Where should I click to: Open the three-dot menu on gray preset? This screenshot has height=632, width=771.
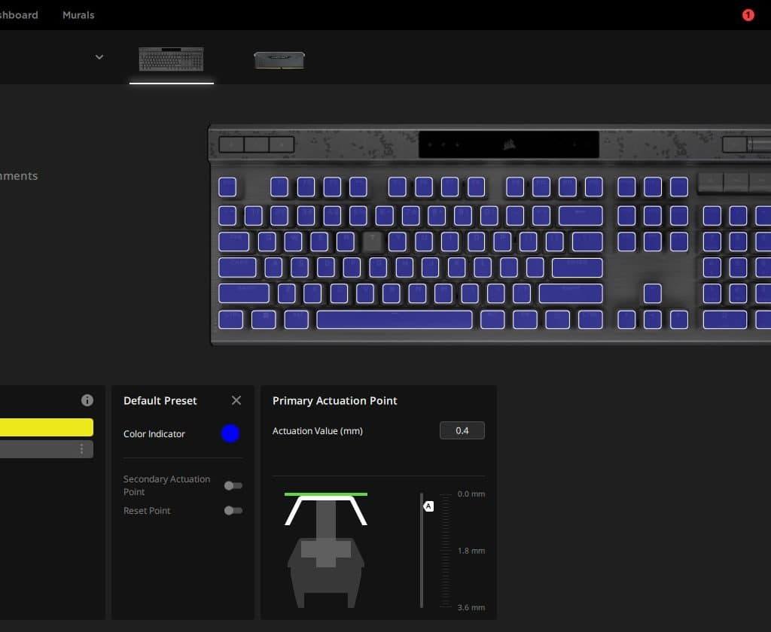point(81,449)
